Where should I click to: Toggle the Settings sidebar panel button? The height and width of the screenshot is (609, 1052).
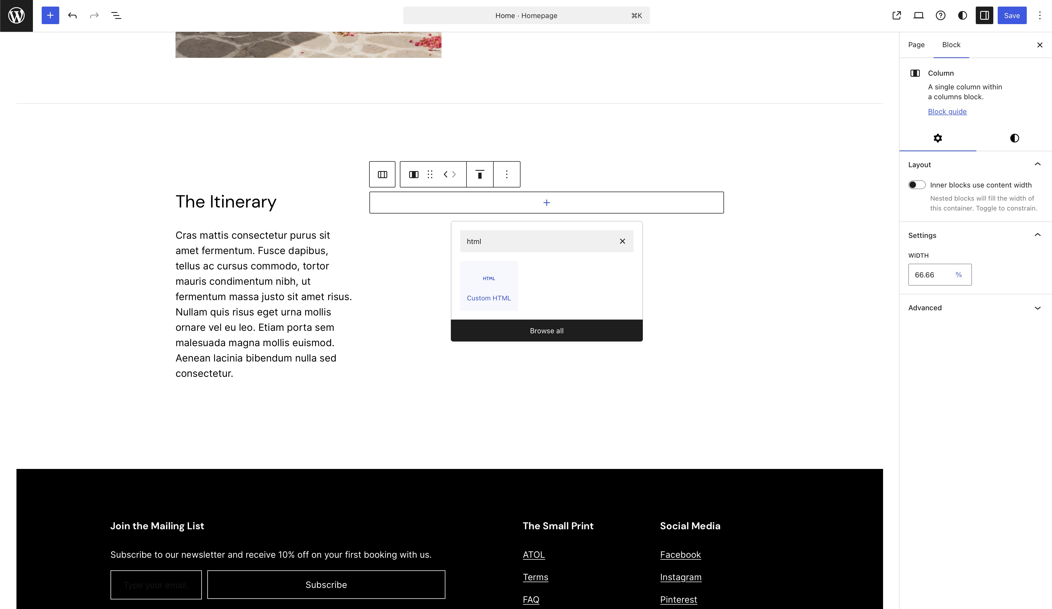coord(984,15)
